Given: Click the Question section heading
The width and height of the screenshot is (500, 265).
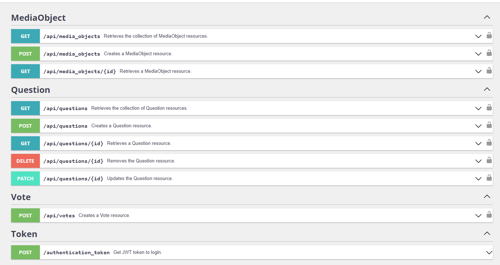Looking at the screenshot, I should coord(31,90).
